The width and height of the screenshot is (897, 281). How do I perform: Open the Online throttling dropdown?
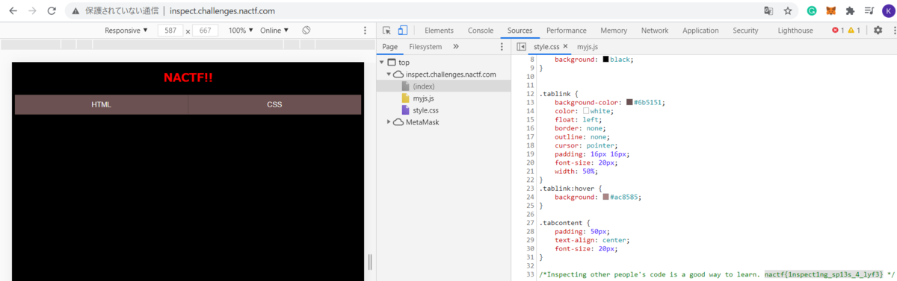coord(275,31)
